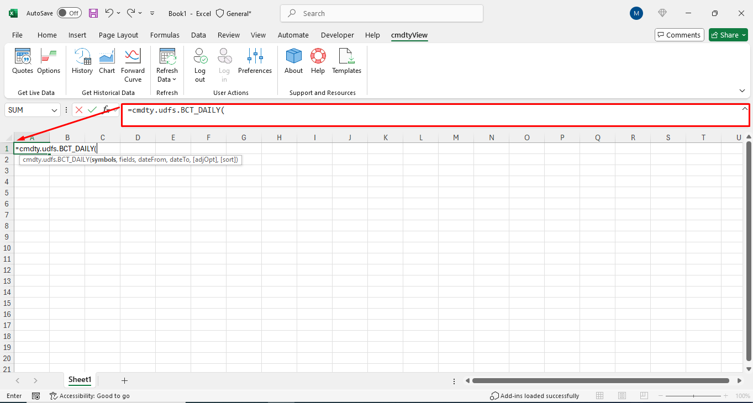The width and height of the screenshot is (753, 403).
Task: Open the Forward Curve tool
Action: [x=133, y=65]
